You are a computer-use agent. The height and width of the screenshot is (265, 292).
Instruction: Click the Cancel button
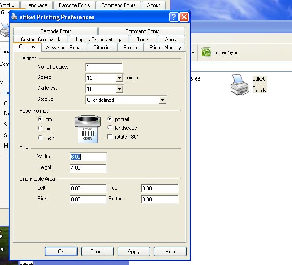pyautogui.click(x=98, y=252)
